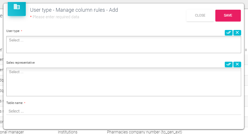Select all Sales representative options
This screenshot has height=134, width=248.
[229, 64]
